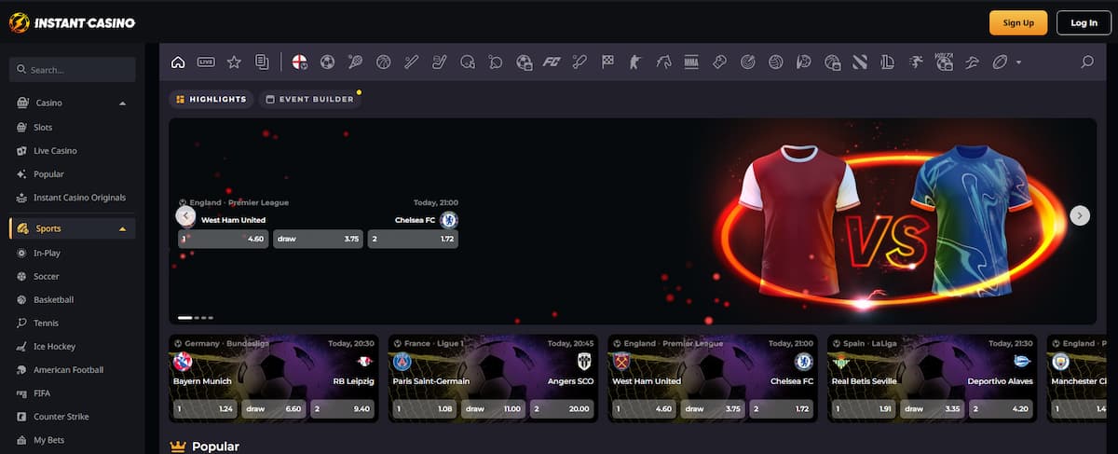Open the sportsbook home icon
Image resolution: width=1118 pixels, height=454 pixels.
pyautogui.click(x=178, y=62)
